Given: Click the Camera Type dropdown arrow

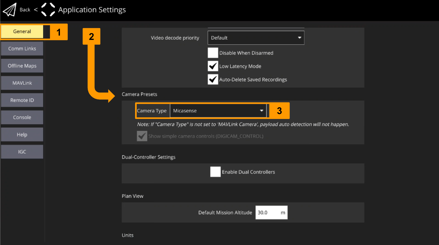Looking at the screenshot, I should 261,111.
